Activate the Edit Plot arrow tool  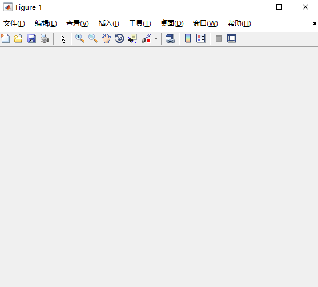click(63, 39)
